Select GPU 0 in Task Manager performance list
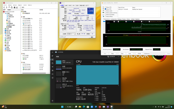 [x=64, y=86]
